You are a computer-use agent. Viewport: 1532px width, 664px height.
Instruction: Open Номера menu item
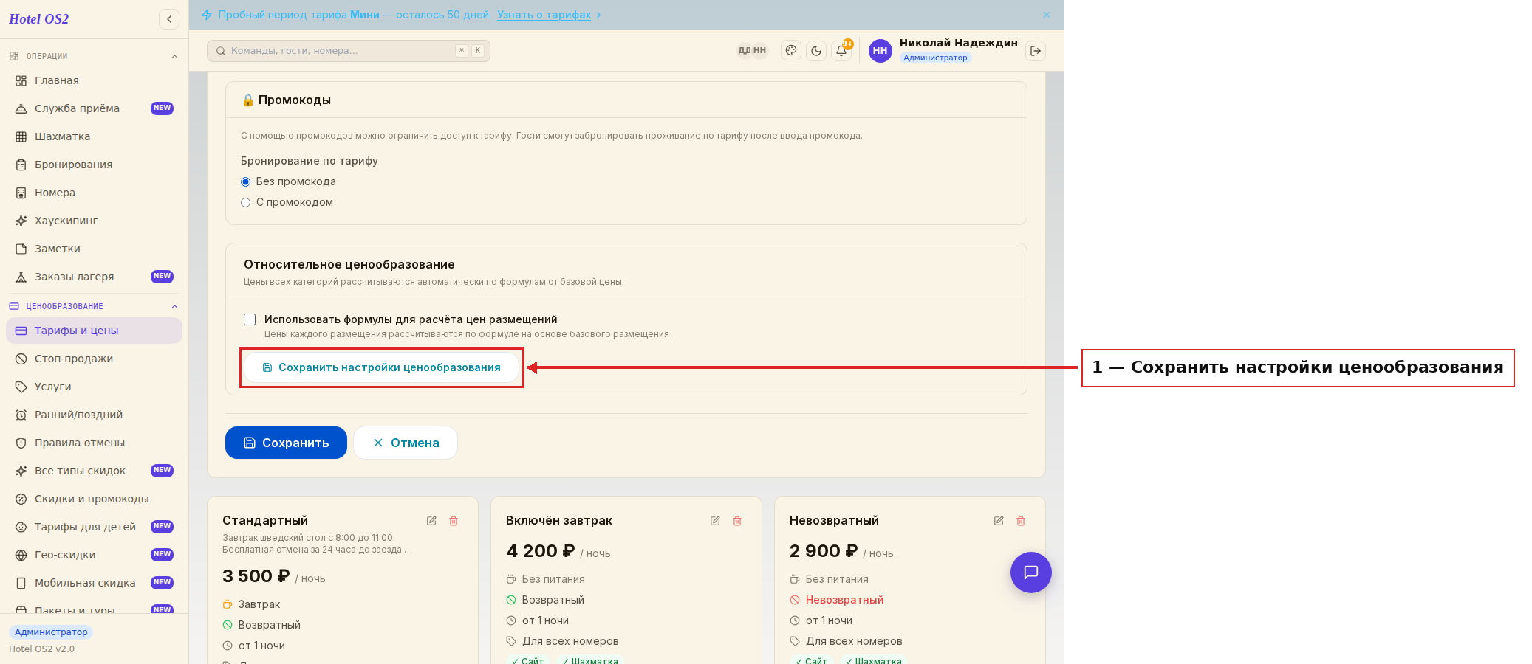(94, 193)
